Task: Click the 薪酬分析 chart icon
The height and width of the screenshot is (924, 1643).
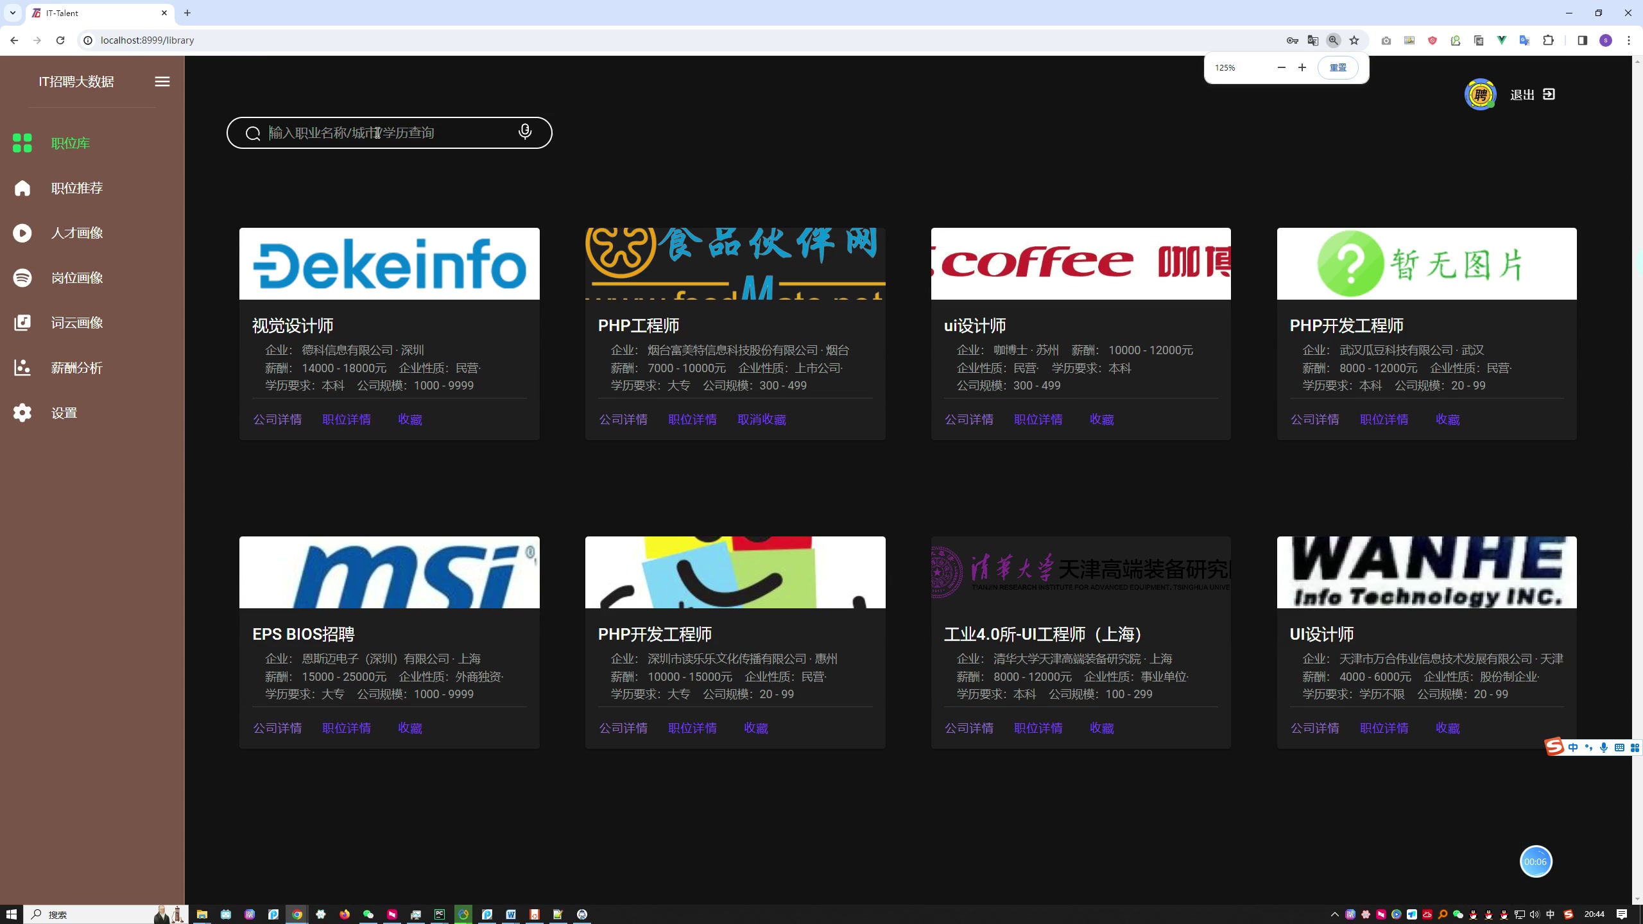Action: click(x=22, y=368)
